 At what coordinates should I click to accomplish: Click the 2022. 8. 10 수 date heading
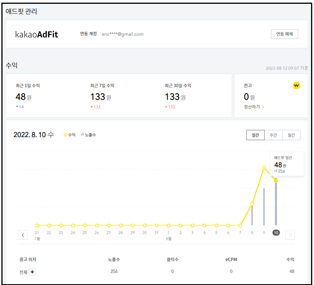click(34, 135)
